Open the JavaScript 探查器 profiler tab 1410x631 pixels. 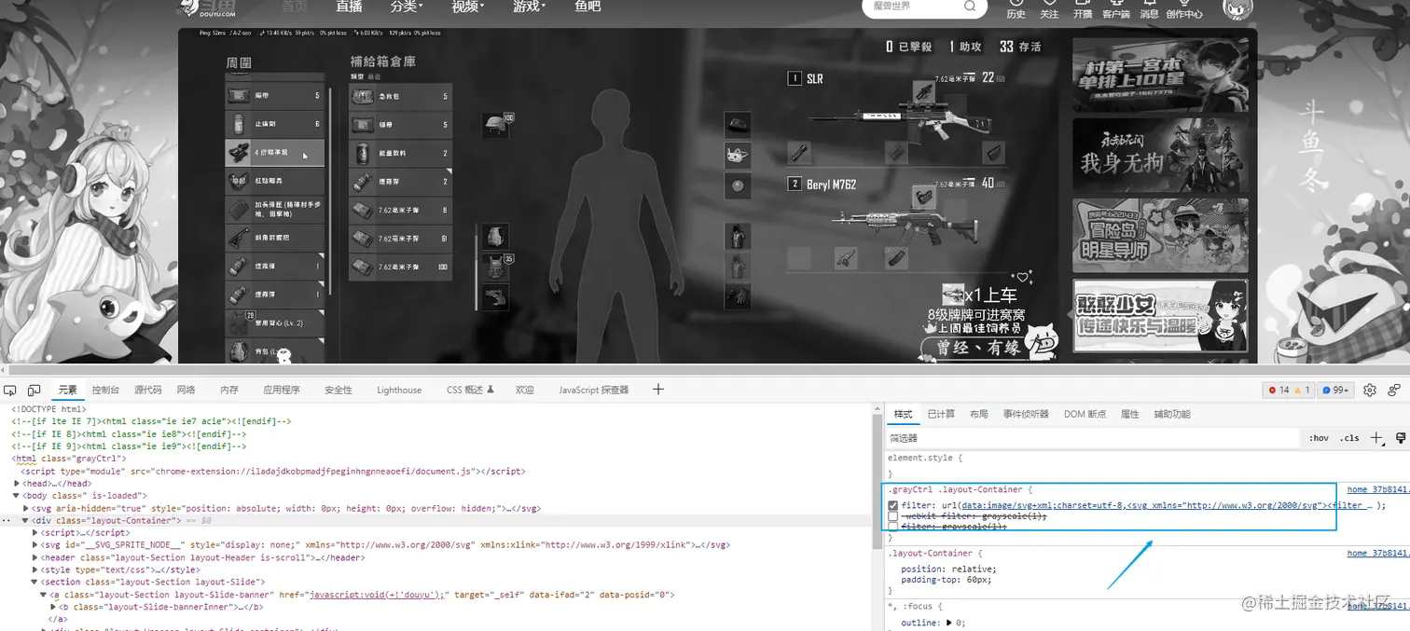point(593,390)
